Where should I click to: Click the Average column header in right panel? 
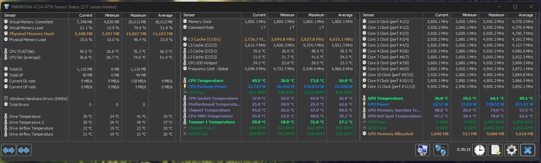point(520,15)
